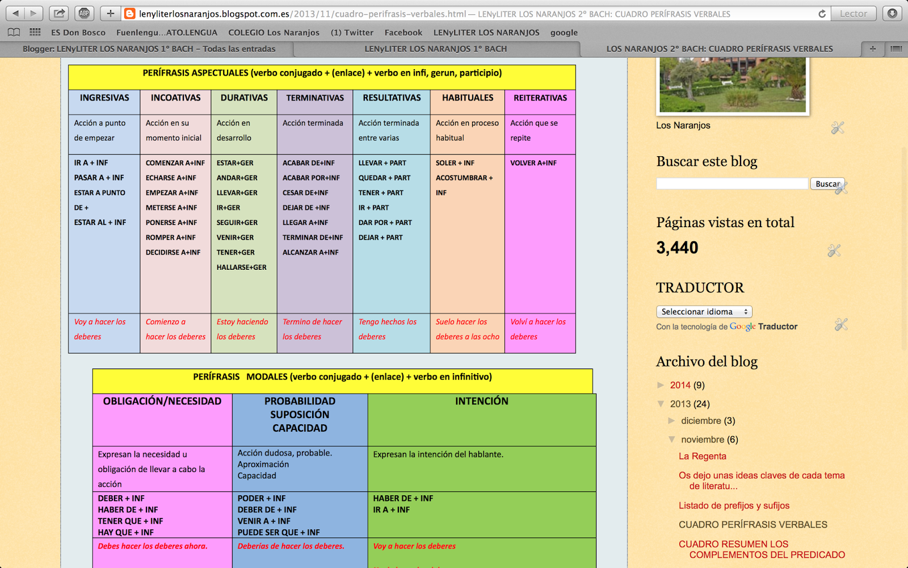The height and width of the screenshot is (568, 908).
Task: Open the Share menu icon in toolbar
Action: 58,13
